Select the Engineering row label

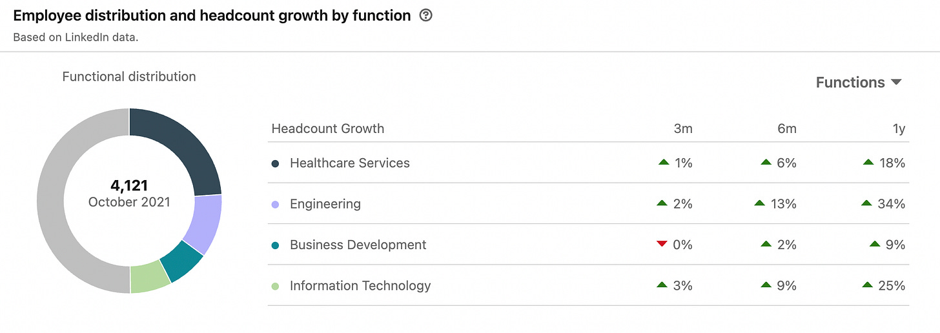click(325, 205)
